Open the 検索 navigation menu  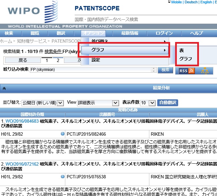click(9, 33)
